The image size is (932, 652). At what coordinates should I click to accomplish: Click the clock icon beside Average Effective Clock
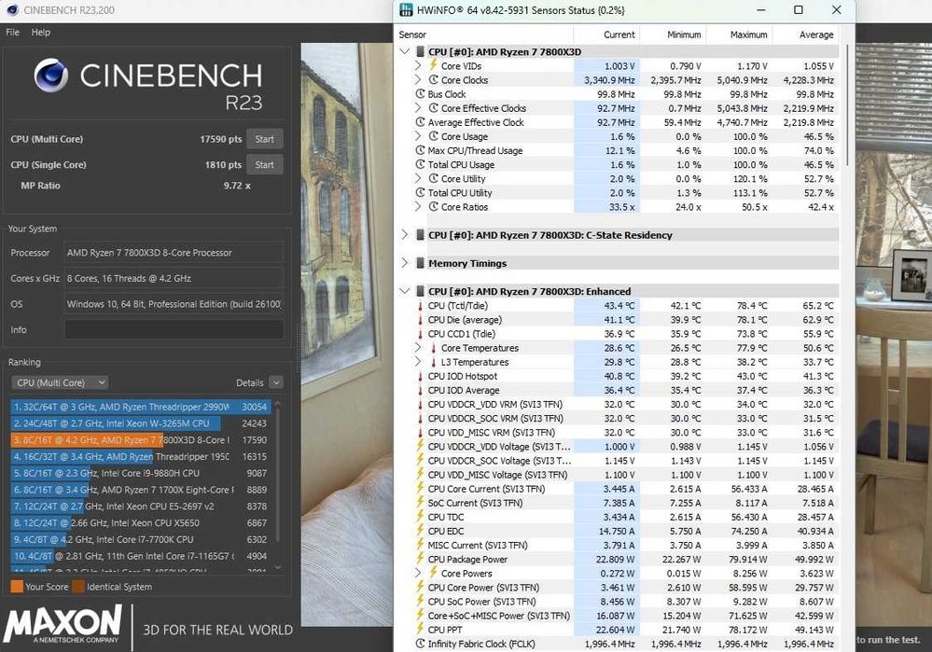[420, 122]
